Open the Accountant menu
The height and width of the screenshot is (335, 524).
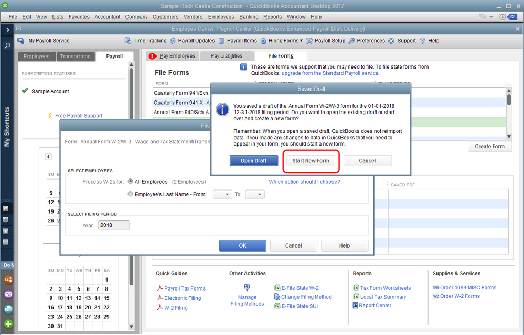[108, 17]
